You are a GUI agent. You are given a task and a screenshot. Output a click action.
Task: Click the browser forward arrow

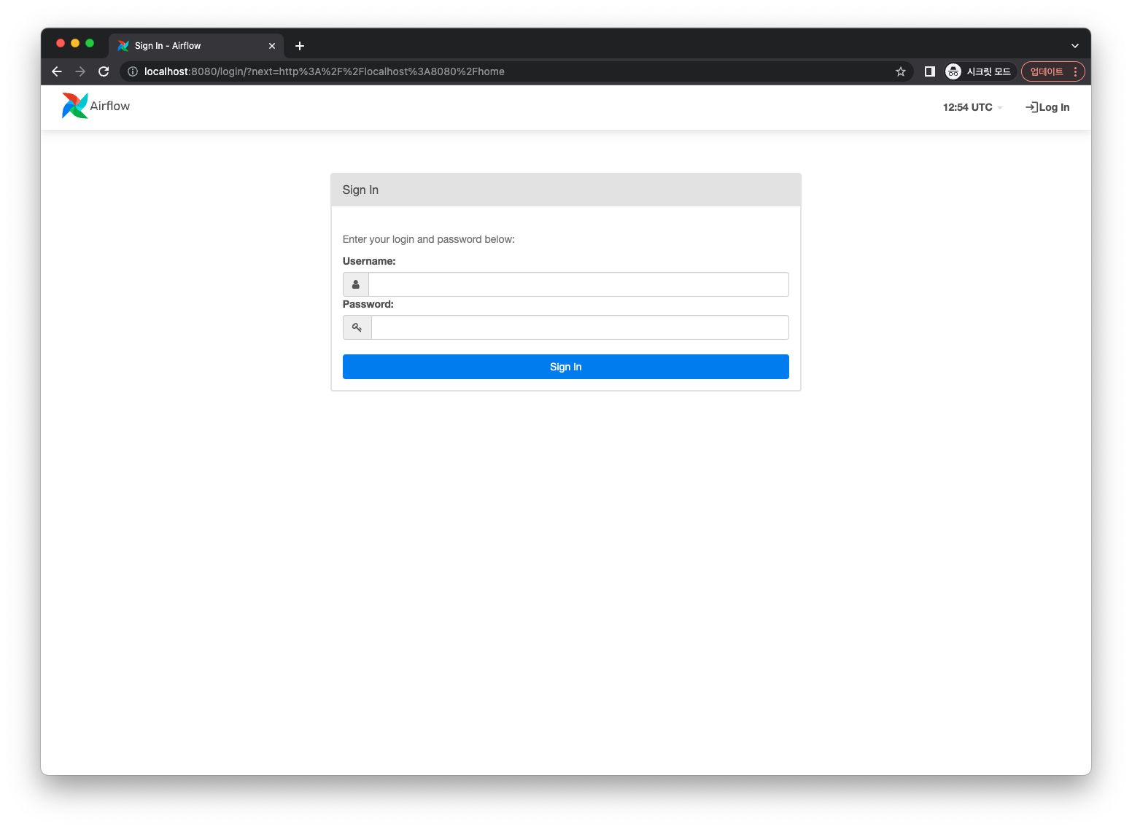(80, 71)
